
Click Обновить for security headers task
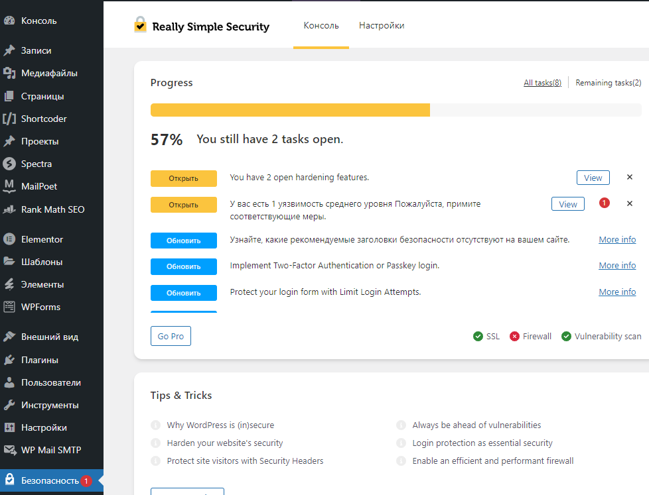(x=184, y=241)
